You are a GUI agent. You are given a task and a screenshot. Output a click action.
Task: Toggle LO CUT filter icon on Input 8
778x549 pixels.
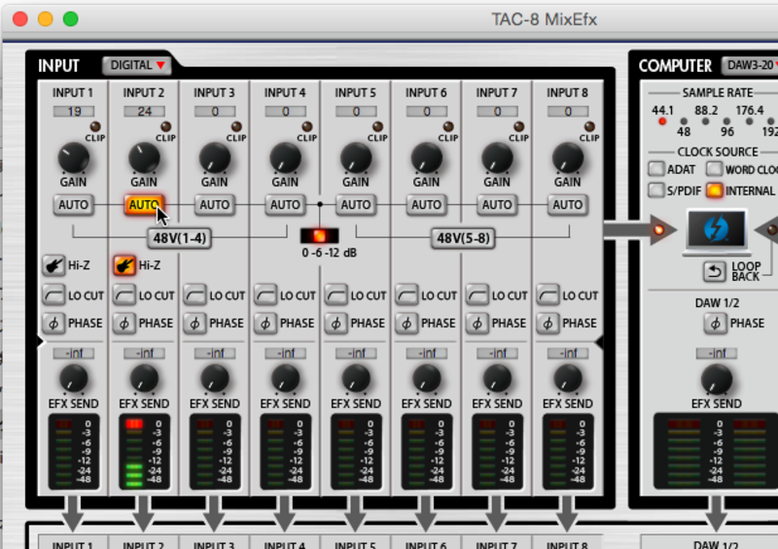[548, 295]
